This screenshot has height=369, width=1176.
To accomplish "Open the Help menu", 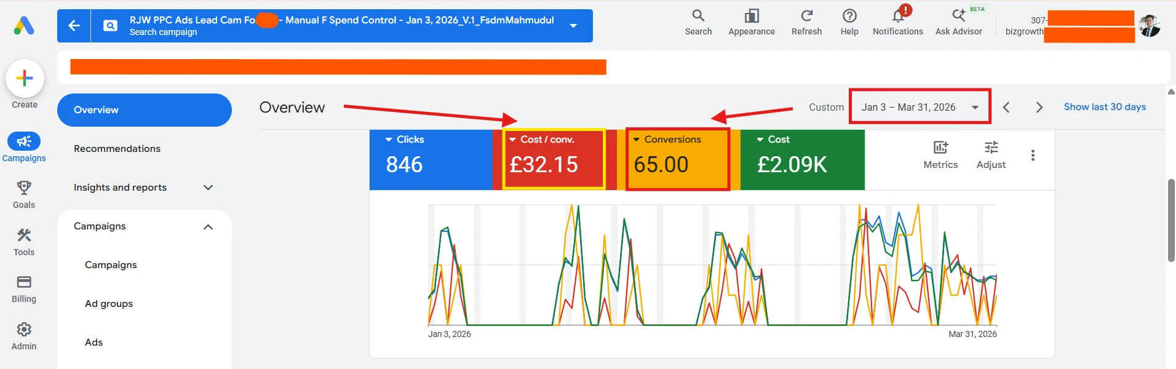I will [x=849, y=23].
